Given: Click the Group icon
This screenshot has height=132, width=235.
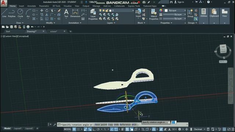Looking at the screenshot, I should tap(190, 13).
